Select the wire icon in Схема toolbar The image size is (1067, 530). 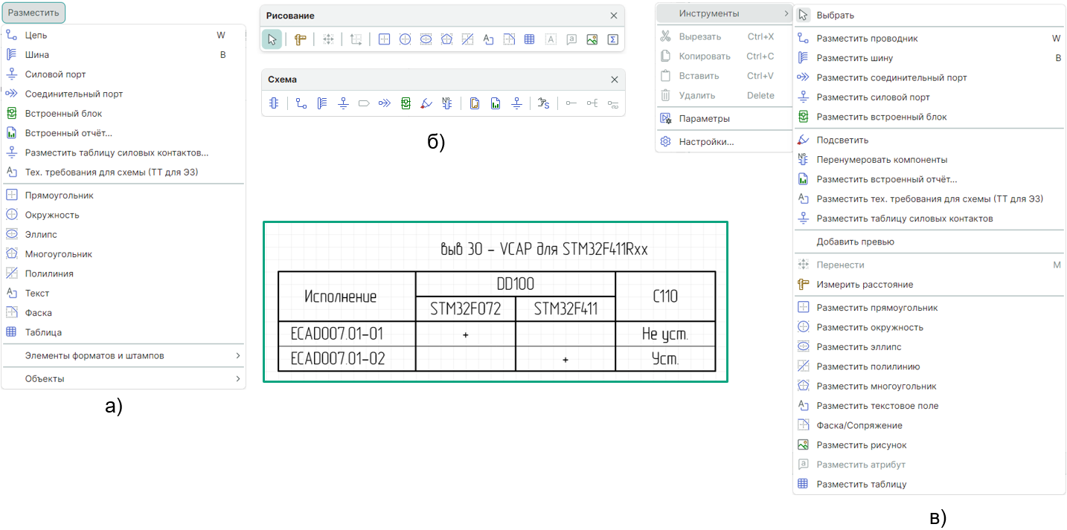(301, 104)
